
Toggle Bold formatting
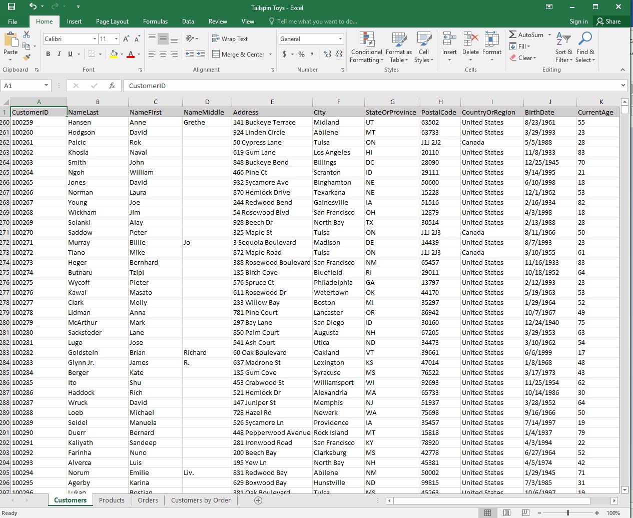(x=48, y=54)
